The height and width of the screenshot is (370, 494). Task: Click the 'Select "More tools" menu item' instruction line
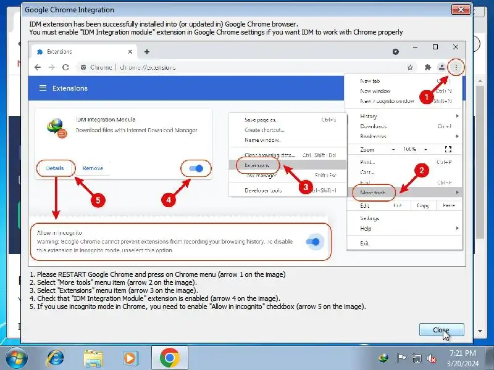tap(114, 282)
